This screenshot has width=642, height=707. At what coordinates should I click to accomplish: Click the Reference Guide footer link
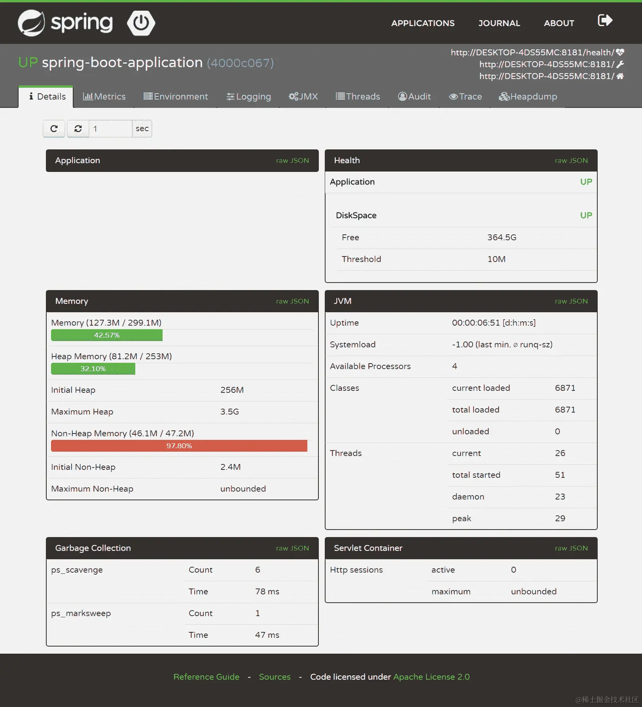pyautogui.click(x=206, y=677)
